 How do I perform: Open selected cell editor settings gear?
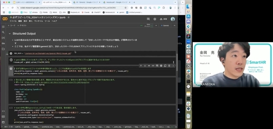(x=161, y=66)
